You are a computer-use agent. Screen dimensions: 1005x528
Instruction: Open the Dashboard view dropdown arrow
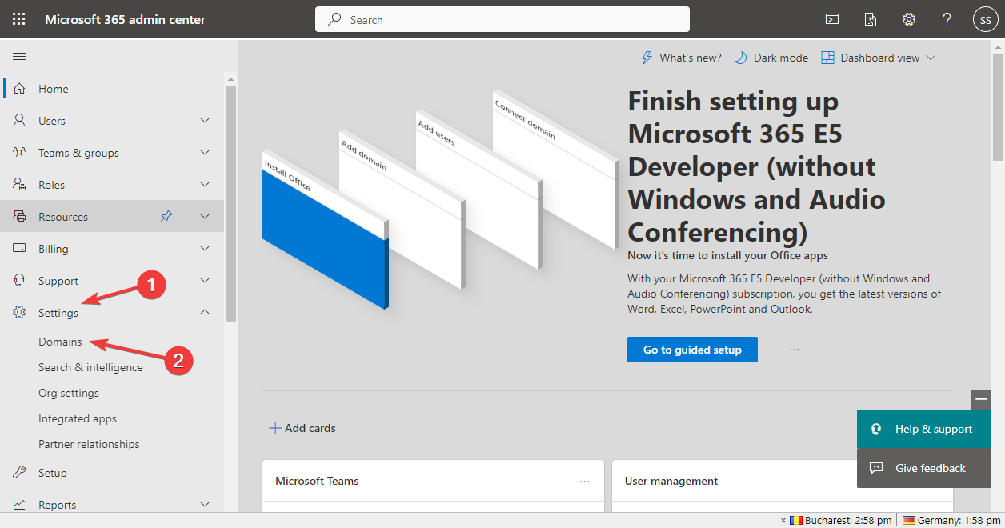pos(931,58)
